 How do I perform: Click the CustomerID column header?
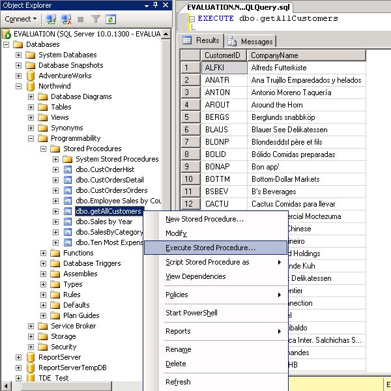coord(224,55)
